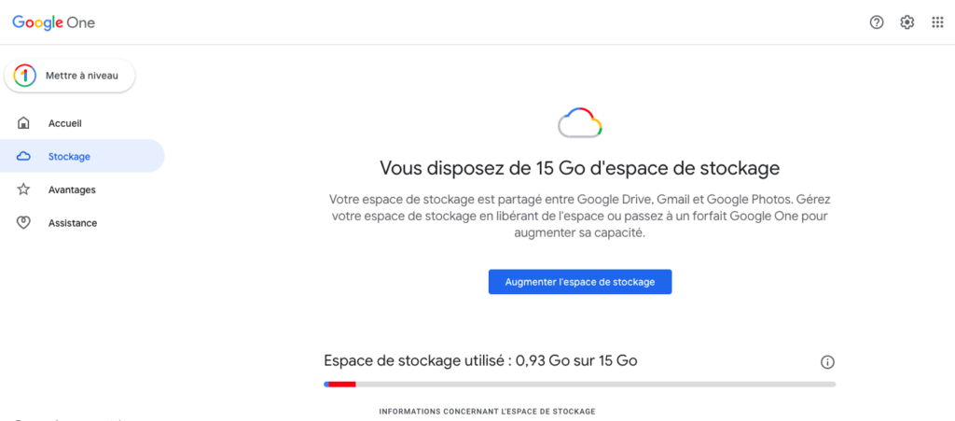Viewport: 955px width, 421px height.
Task: Click the Mettre à niveau button
Action: tap(69, 76)
